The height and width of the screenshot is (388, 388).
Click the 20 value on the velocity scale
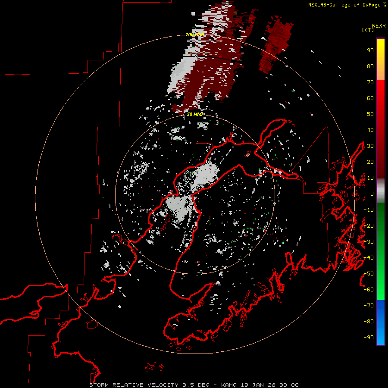coord(370,162)
